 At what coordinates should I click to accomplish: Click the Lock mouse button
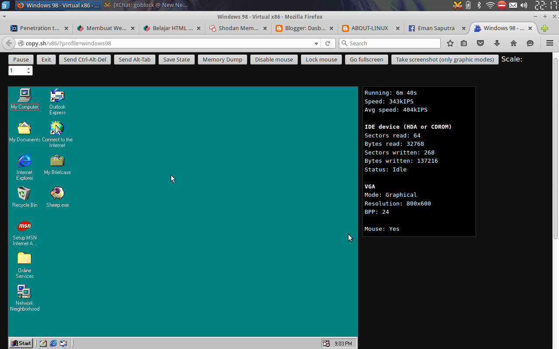(321, 59)
